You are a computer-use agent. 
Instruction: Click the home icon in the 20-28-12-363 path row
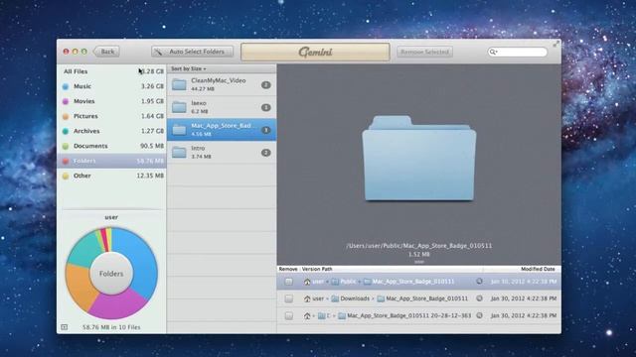(x=307, y=315)
